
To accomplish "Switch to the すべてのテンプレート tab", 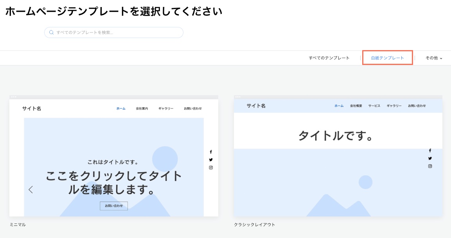I will [x=329, y=58].
